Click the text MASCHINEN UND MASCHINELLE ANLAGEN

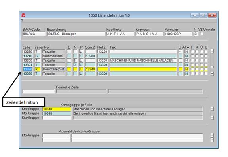pos(142,60)
